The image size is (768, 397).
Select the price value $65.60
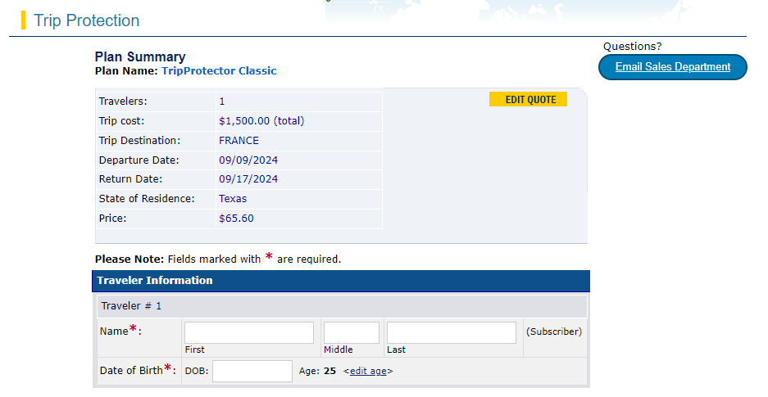(236, 218)
